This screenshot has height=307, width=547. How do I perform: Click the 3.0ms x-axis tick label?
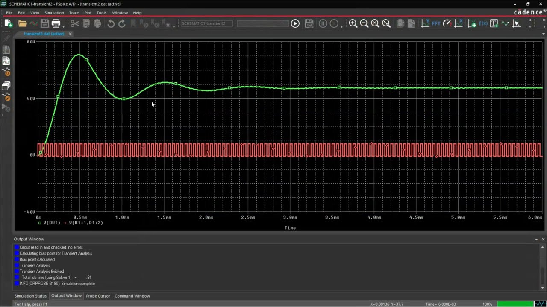pyautogui.click(x=290, y=217)
